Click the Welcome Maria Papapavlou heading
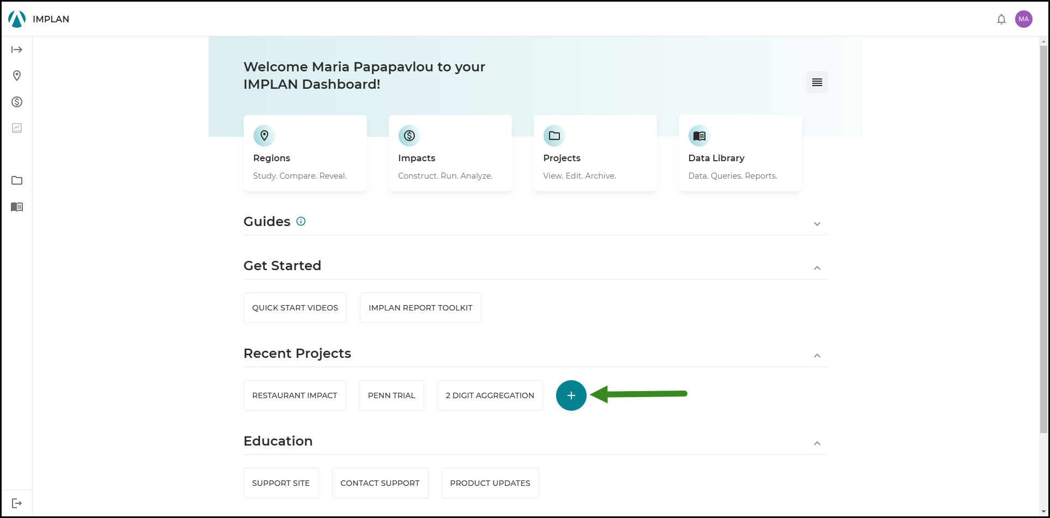The image size is (1050, 518). click(x=364, y=75)
